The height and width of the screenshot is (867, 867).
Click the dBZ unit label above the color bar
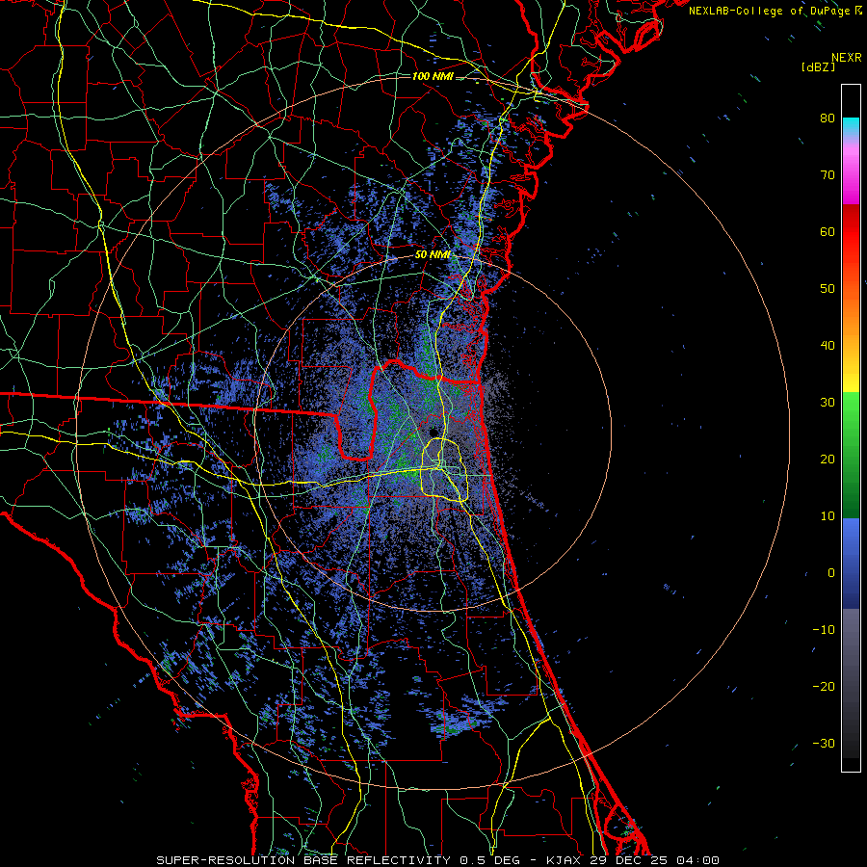pyautogui.click(x=818, y=66)
